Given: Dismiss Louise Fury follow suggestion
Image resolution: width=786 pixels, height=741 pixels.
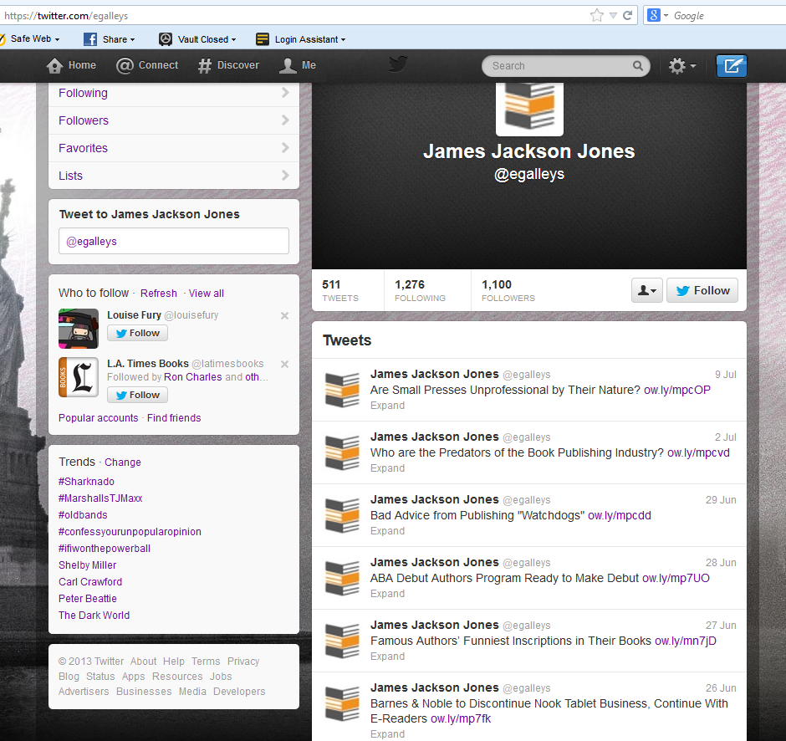Looking at the screenshot, I should point(284,316).
